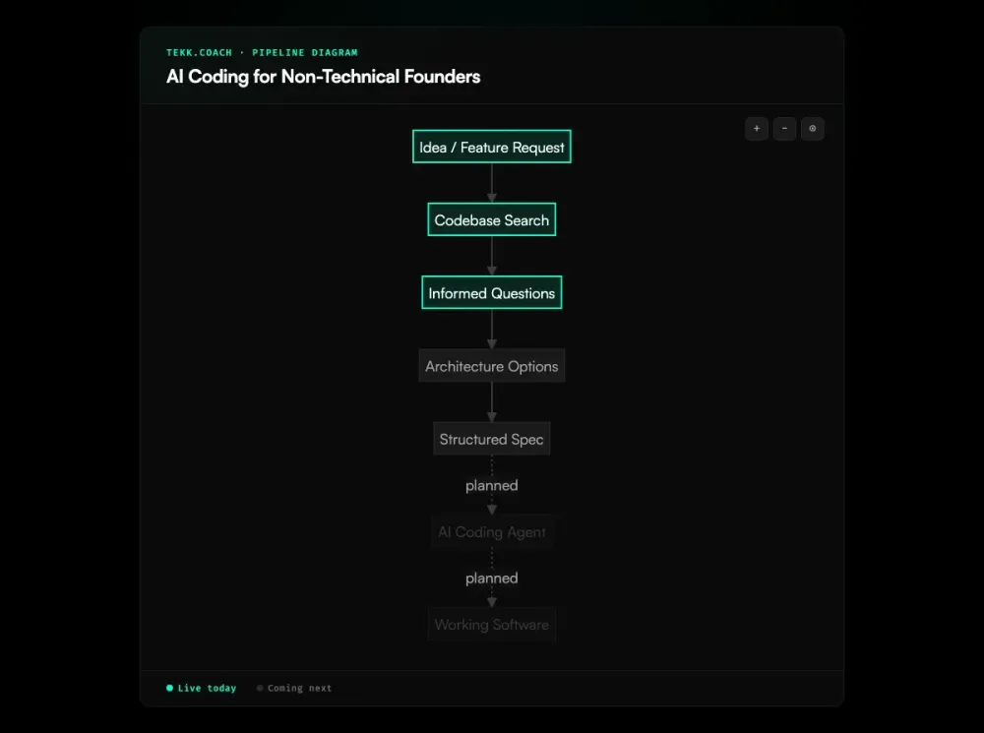This screenshot has height=733, width=984.
Task: Toggle the Coming next legend filter
Action: point(293,688)
